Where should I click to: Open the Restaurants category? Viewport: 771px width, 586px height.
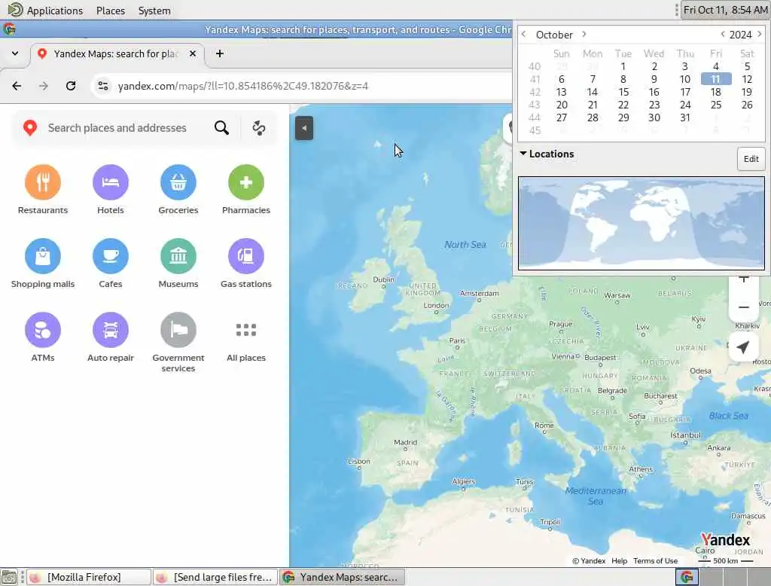click(x=43, y=189)
